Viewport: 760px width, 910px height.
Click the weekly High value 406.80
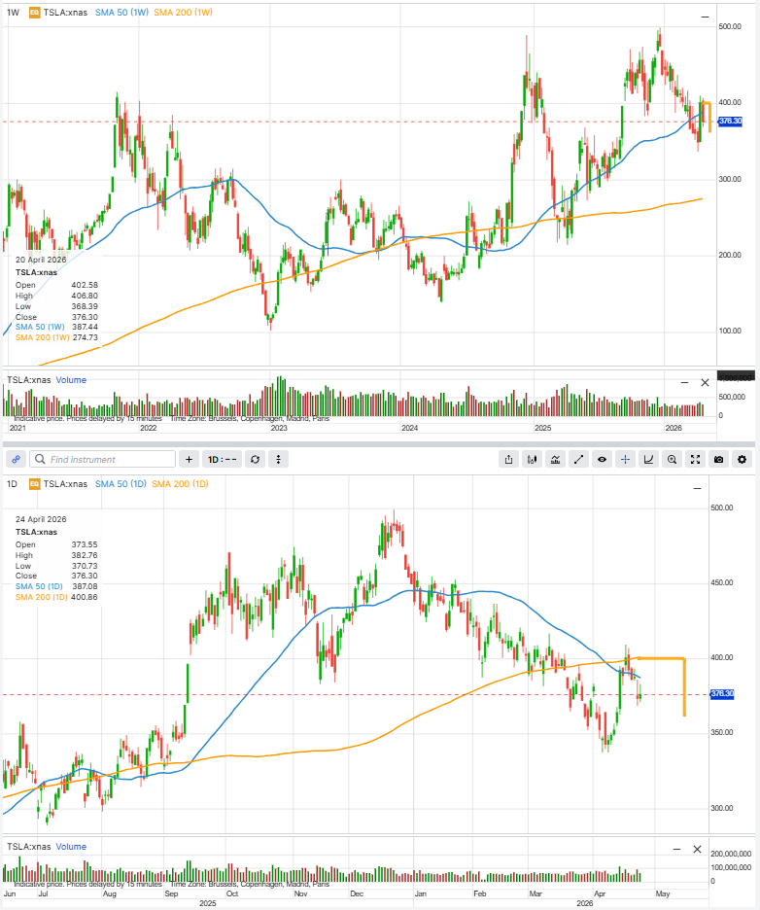click(x=85, y=296)
